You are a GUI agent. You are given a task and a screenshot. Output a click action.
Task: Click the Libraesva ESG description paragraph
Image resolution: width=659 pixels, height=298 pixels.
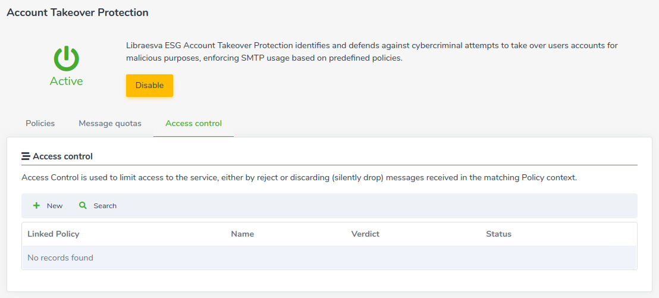point(372,52)
